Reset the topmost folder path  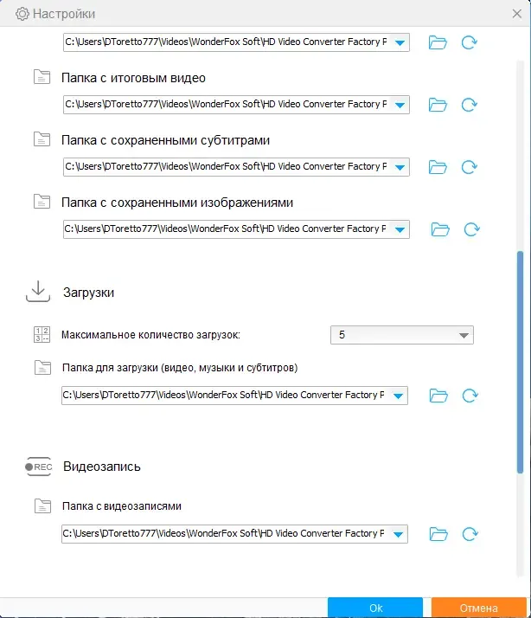pos(470,42)
